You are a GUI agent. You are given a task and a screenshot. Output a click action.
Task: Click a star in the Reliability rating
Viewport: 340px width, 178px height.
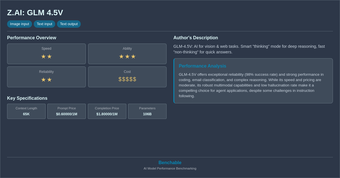(43, 80)
